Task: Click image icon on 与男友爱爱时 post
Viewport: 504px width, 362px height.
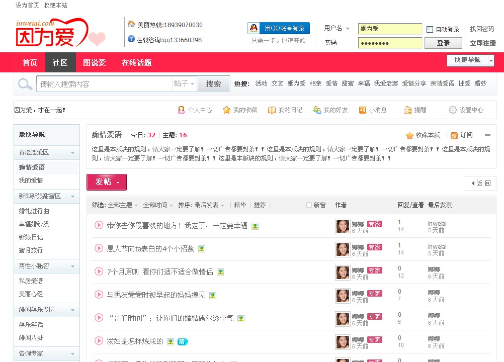Action: [213, 296]
